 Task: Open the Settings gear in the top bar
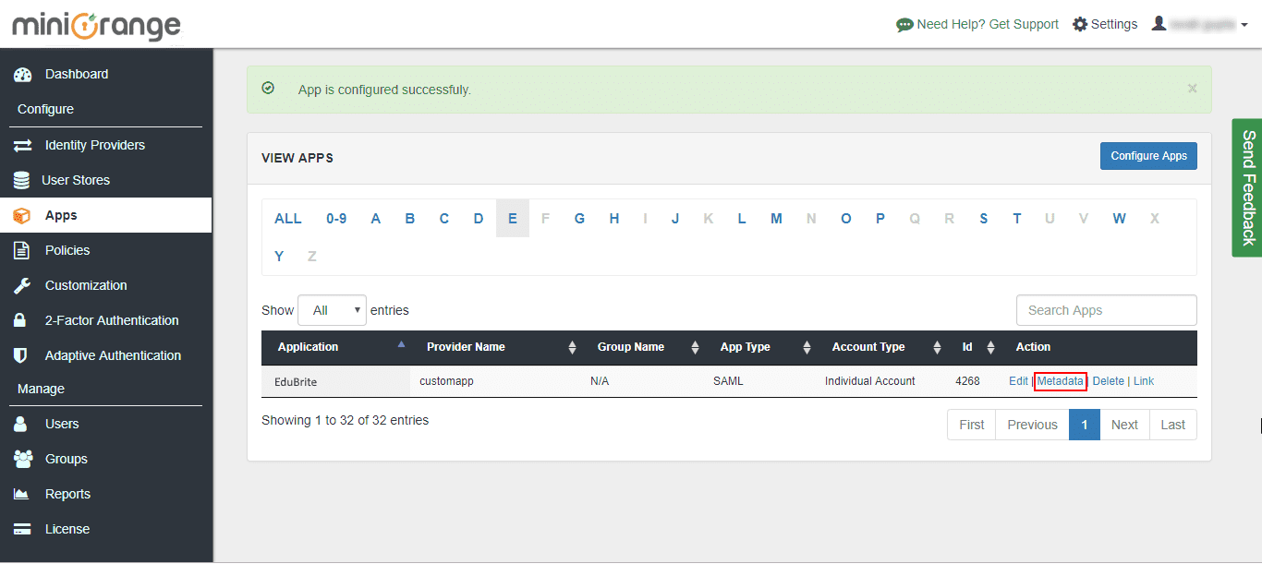tap(1105, 24)
